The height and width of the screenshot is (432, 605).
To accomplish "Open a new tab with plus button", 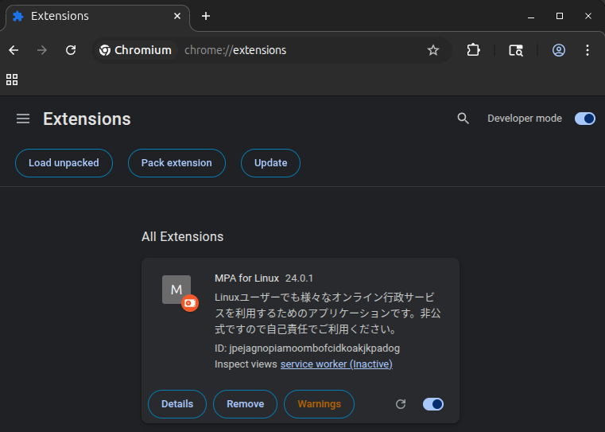I will coord(206,16).
